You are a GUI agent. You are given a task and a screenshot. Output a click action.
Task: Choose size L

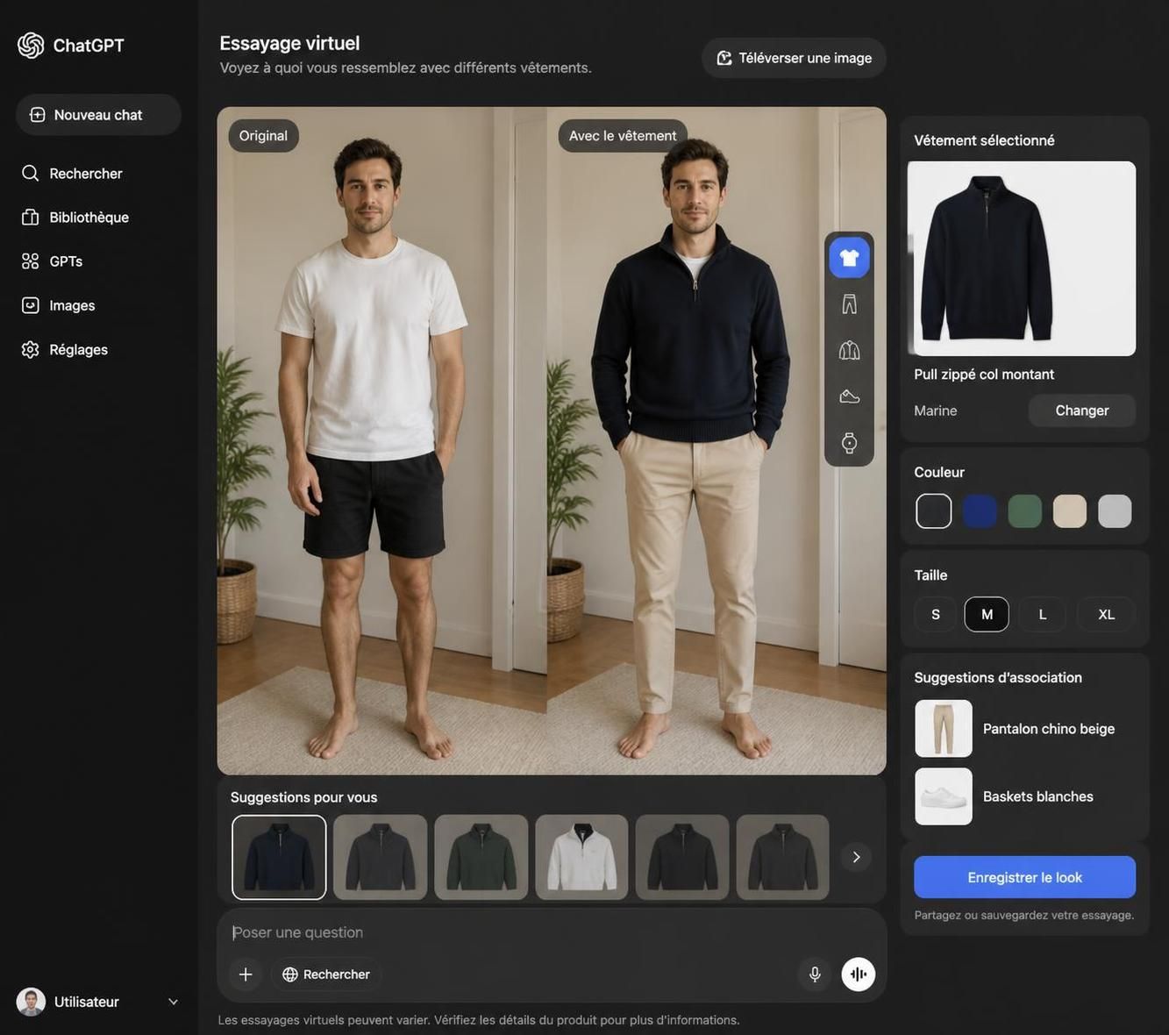[1043, 615]
